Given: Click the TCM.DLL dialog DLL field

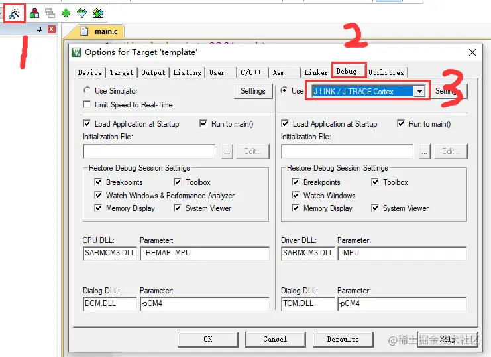Looking at the screenshot, I should [x=308, y=304].
